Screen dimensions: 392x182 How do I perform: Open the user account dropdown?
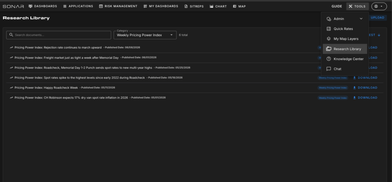(x=379, y=6)
